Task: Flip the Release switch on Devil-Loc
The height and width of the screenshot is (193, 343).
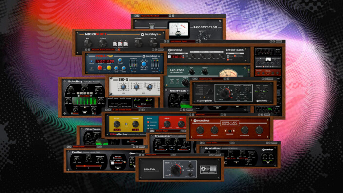Action: click(229, 131)
